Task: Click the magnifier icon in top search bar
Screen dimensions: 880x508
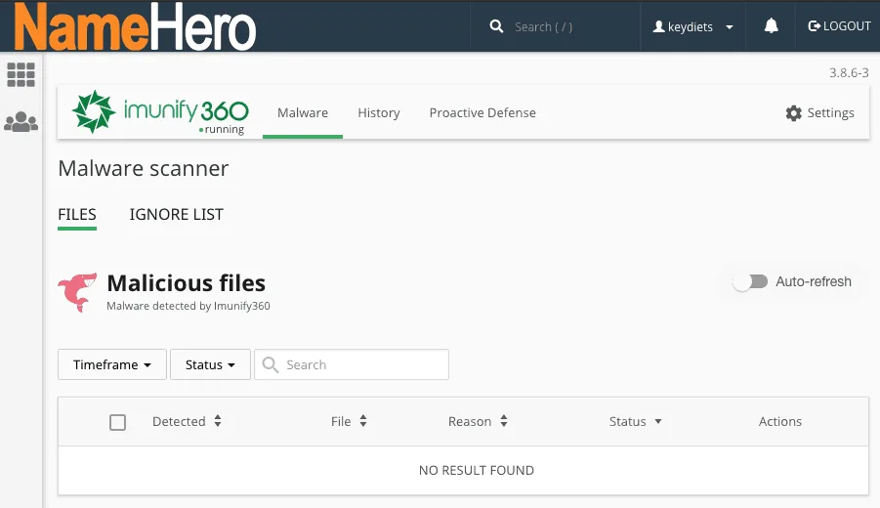Action: pos(496,26)
